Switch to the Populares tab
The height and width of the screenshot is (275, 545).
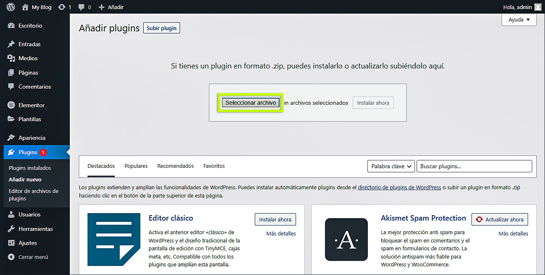(x=136, y=166)
